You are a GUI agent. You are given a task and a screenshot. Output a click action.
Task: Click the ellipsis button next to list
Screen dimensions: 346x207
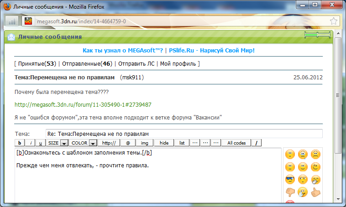pyautogui.click(x=195, y=143)
